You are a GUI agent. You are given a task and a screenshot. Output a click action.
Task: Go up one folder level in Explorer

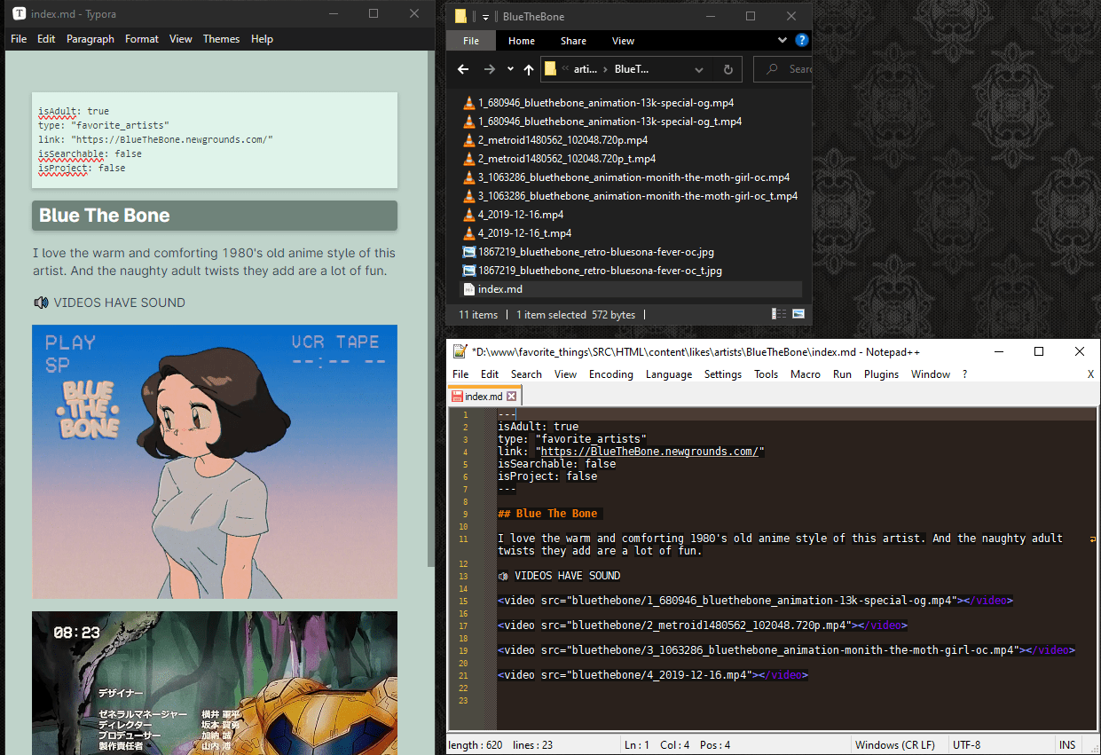(x=529, y=69)
